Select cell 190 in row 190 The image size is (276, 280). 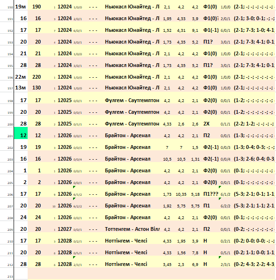[37, 7]
